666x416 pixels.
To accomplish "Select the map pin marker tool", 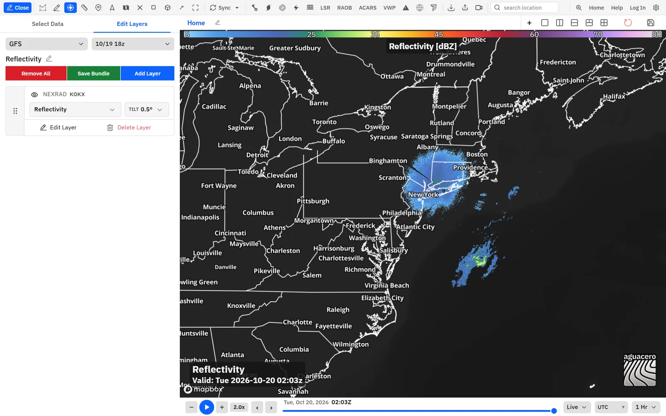I will pos(98,7).
